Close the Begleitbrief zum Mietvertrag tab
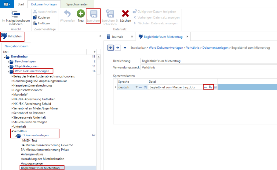This screenshot has width=277, height=170. click(187, 36)
